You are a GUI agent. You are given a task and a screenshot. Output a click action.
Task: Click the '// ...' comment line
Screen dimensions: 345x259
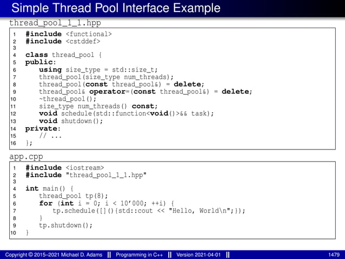coord(50,135)
